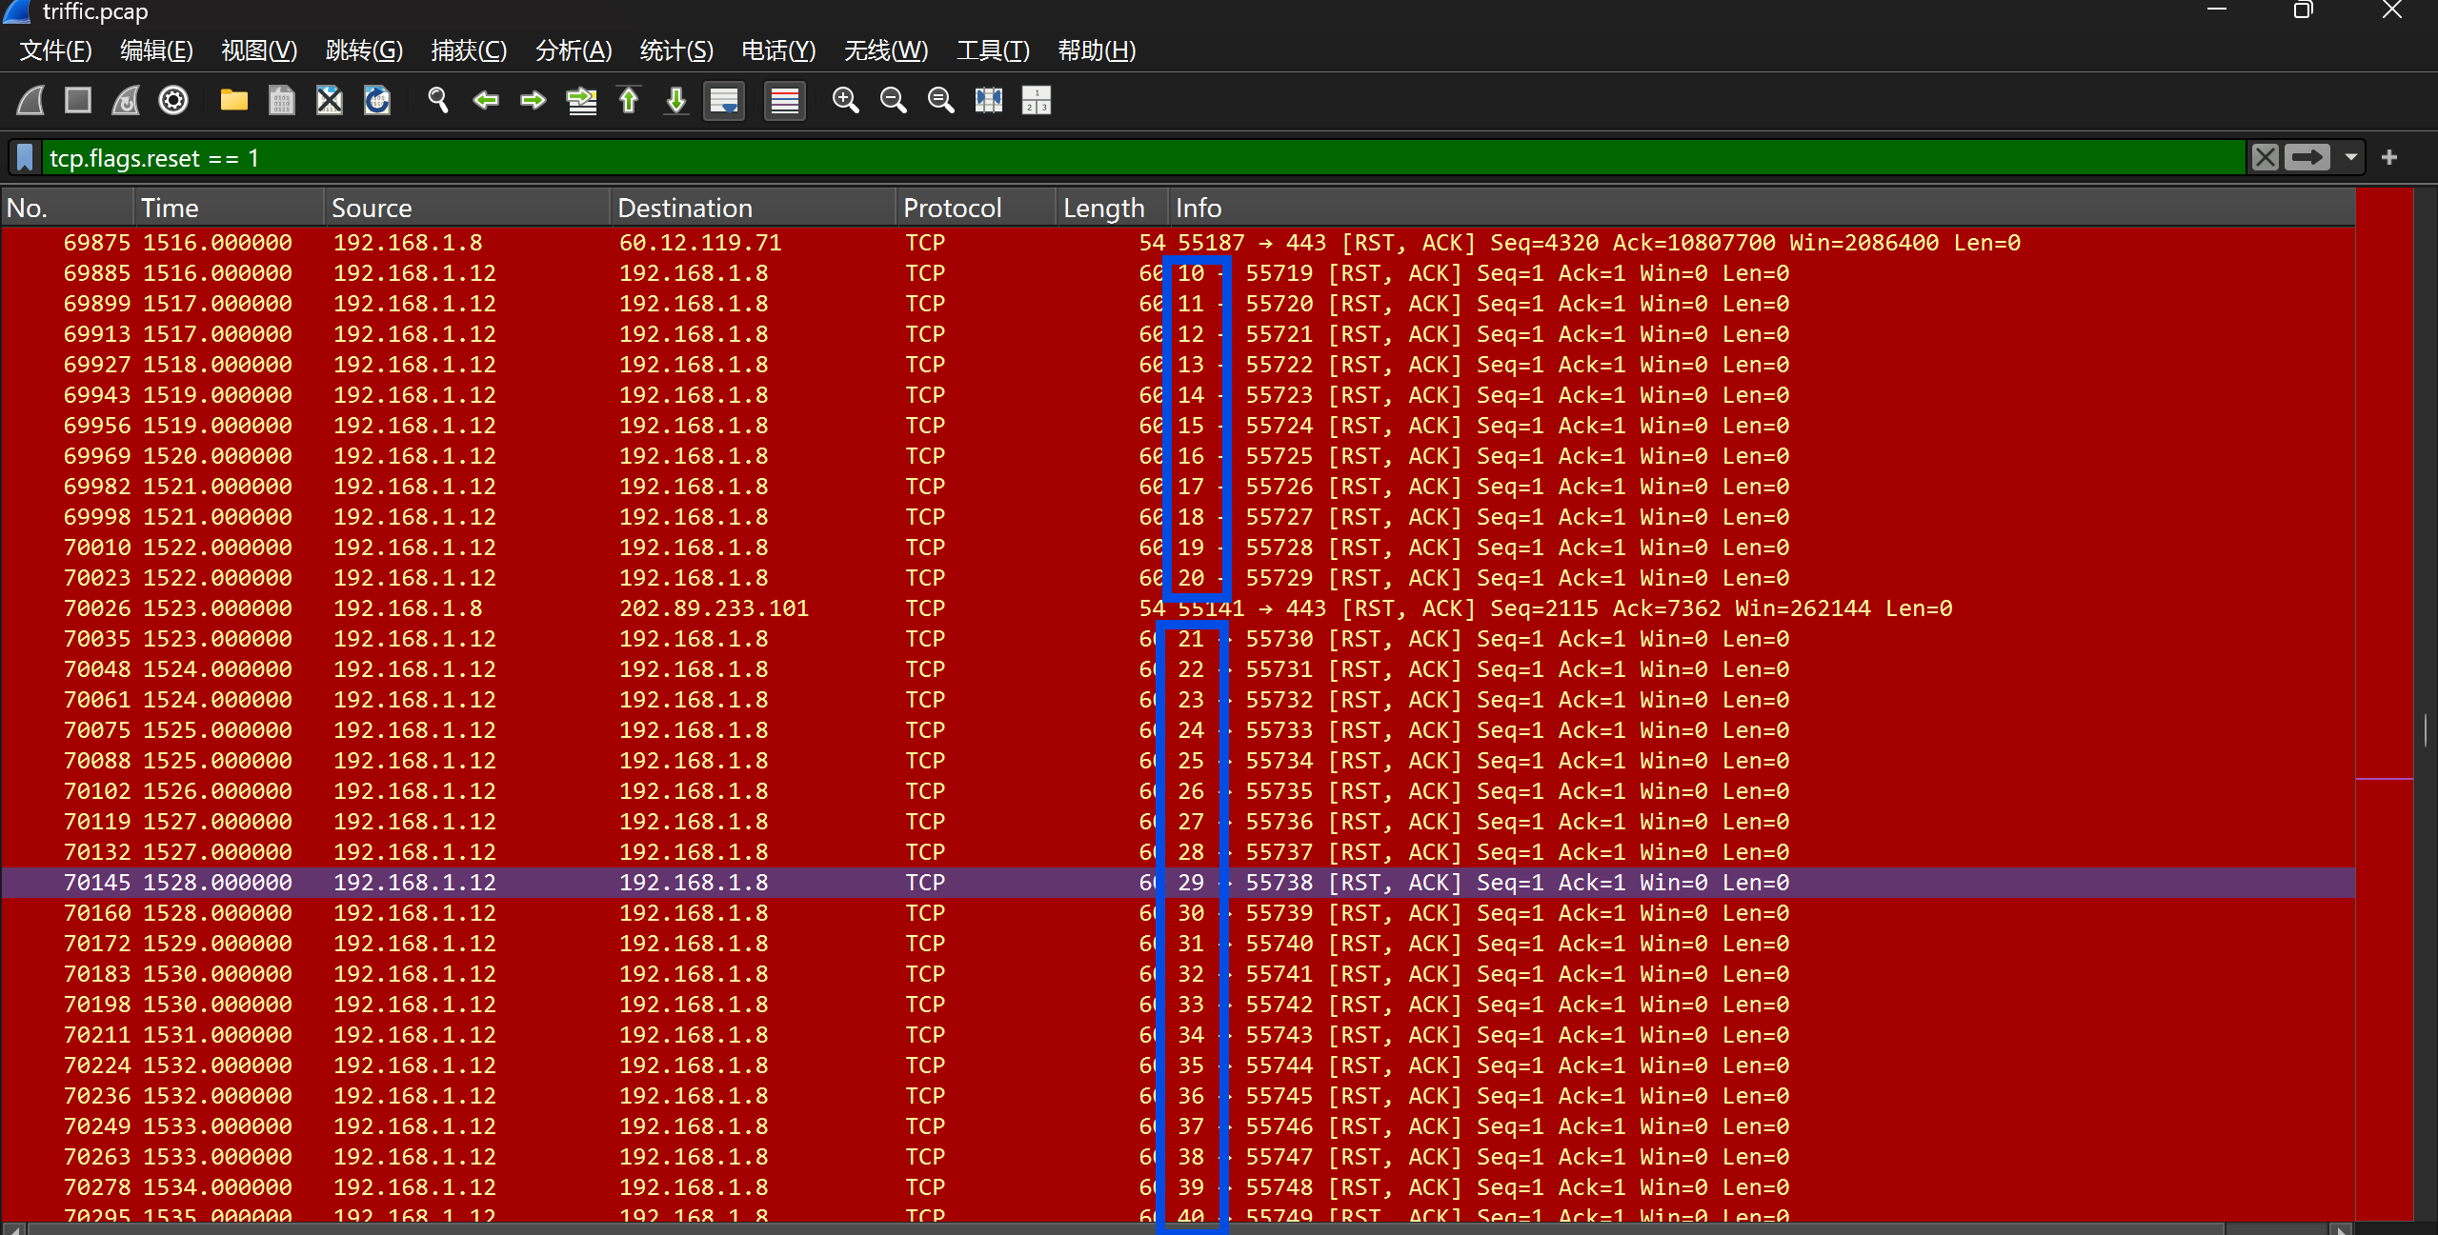Reset text to normal size
This screenshot has width=2438, height=1235.
coord(941,100)
